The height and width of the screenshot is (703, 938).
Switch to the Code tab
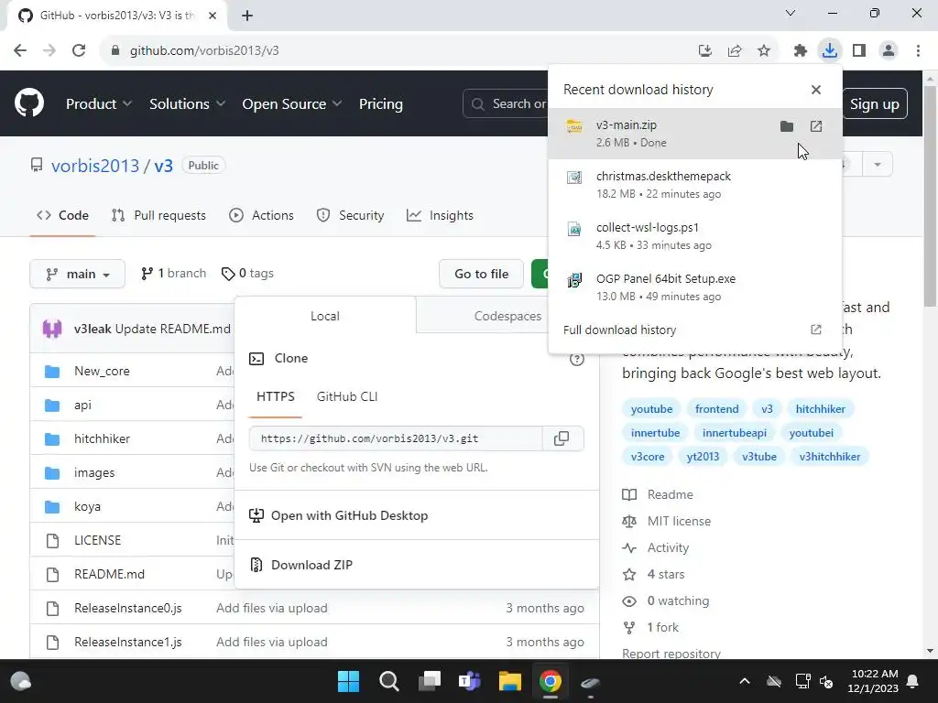click(x=63, y=215)
